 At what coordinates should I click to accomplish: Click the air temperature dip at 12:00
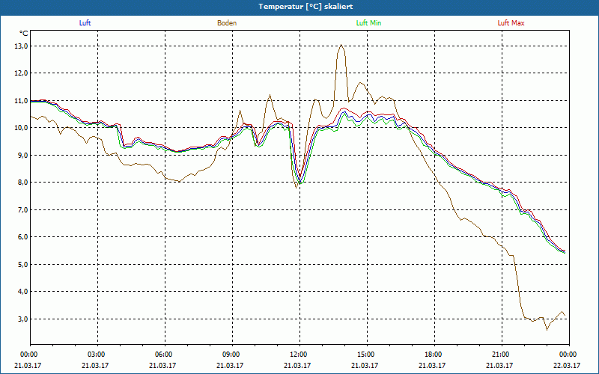click(300, 180)
